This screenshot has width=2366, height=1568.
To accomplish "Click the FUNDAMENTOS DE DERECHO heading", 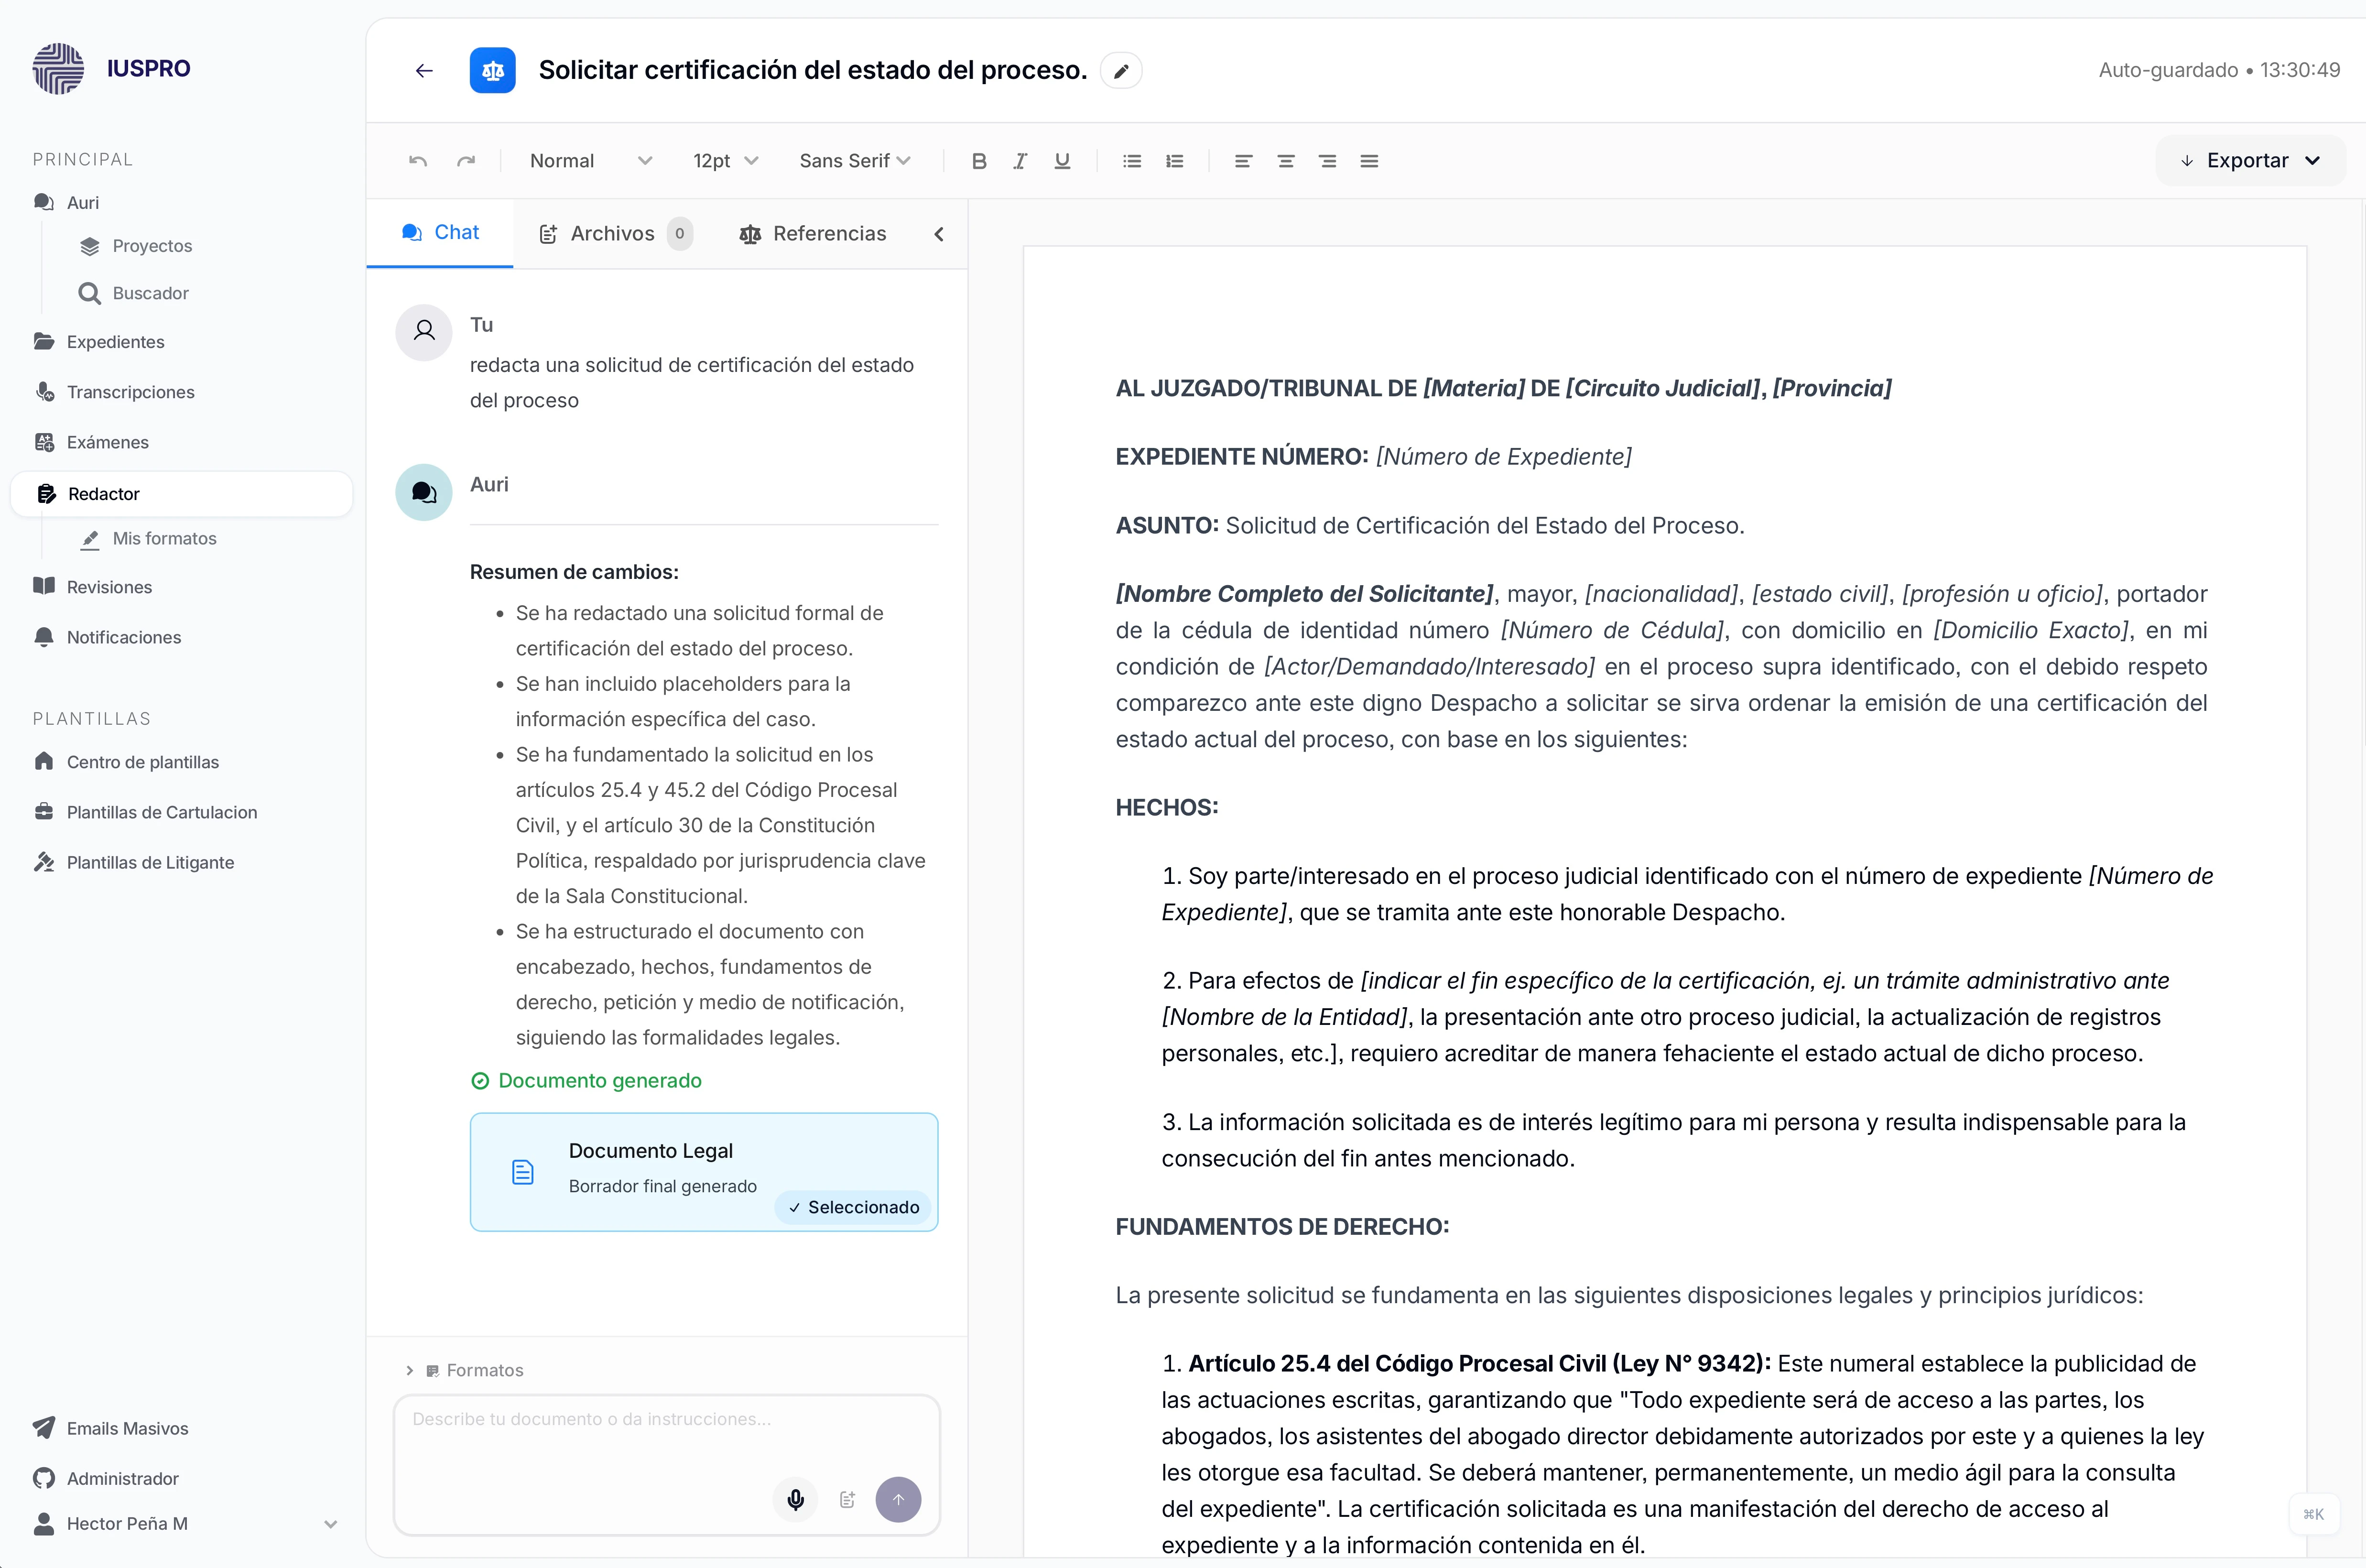I will tap(1282, 1227).
